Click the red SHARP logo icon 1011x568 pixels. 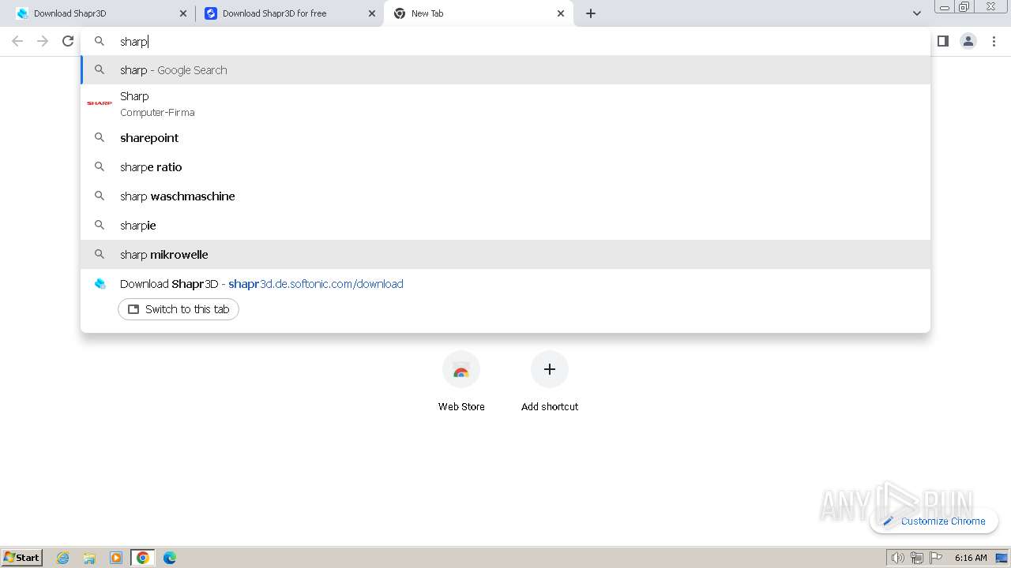(100, 103)
